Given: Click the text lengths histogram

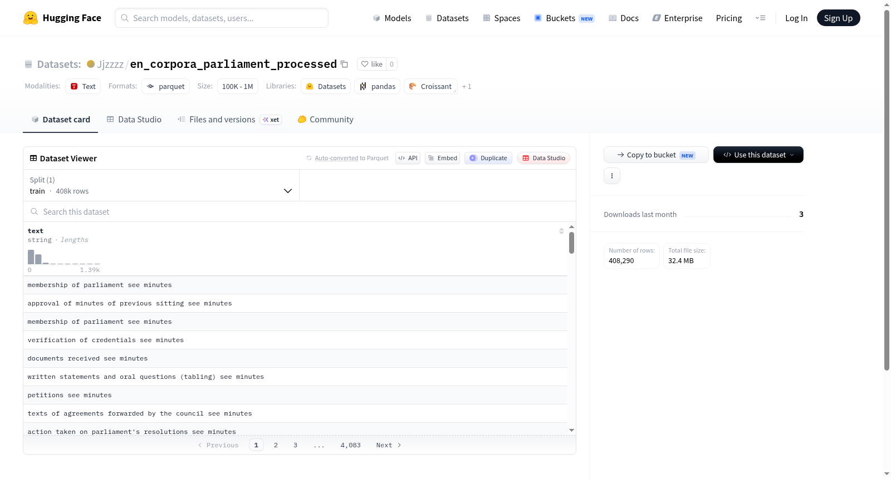Looking at the screenshot, I should click(x=64, y=256).
